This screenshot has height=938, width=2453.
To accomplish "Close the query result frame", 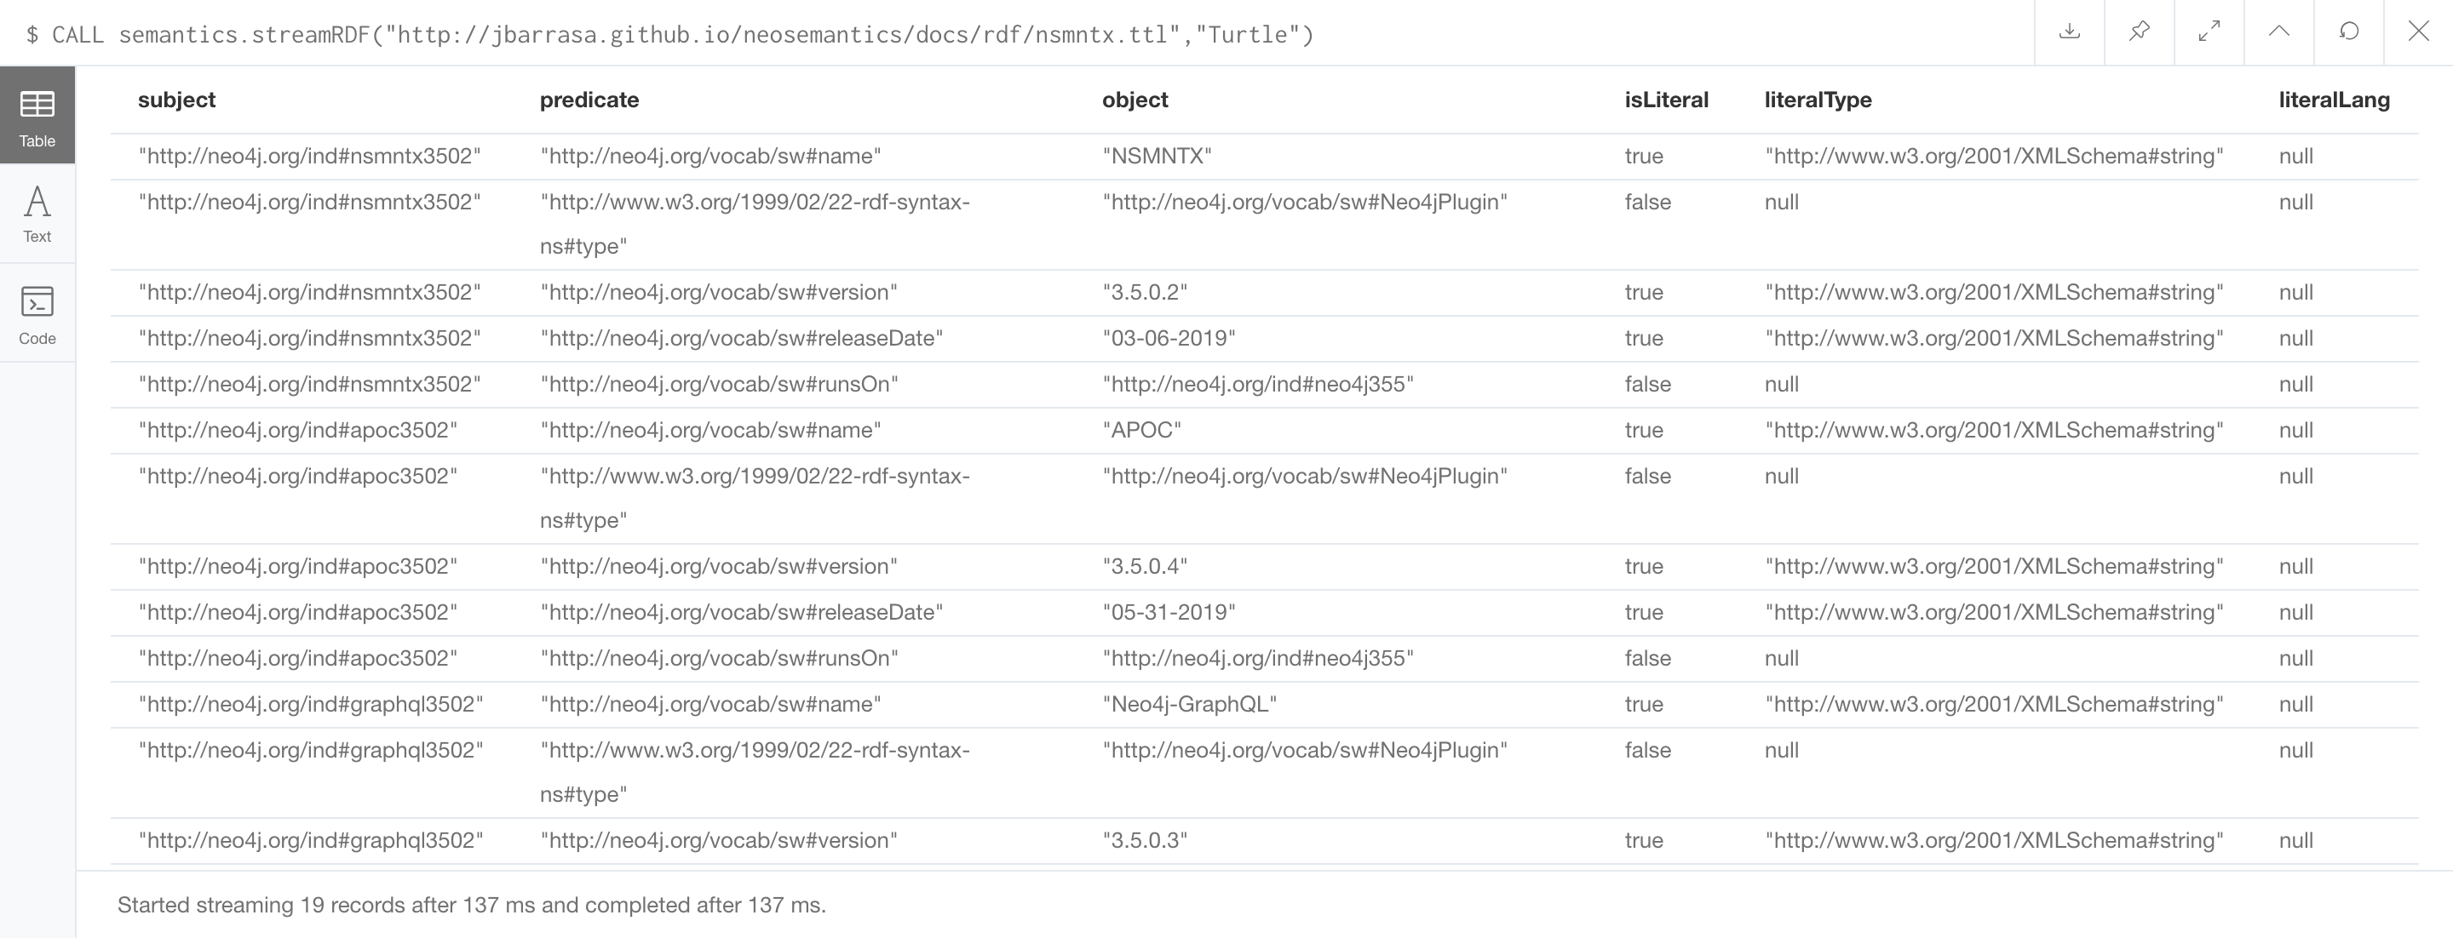I will tap(2418, 31).
